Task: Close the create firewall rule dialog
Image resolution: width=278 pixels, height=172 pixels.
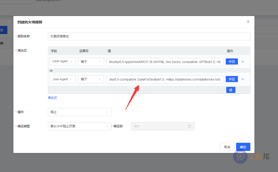Action: tap(248, 22)
